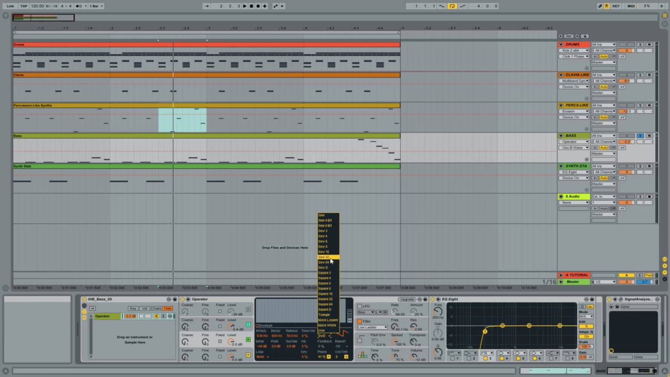Set DRUMS monitor to Off
Image resolution: width=670 pixels, height=377 pixels.
(x=612, y=56)
